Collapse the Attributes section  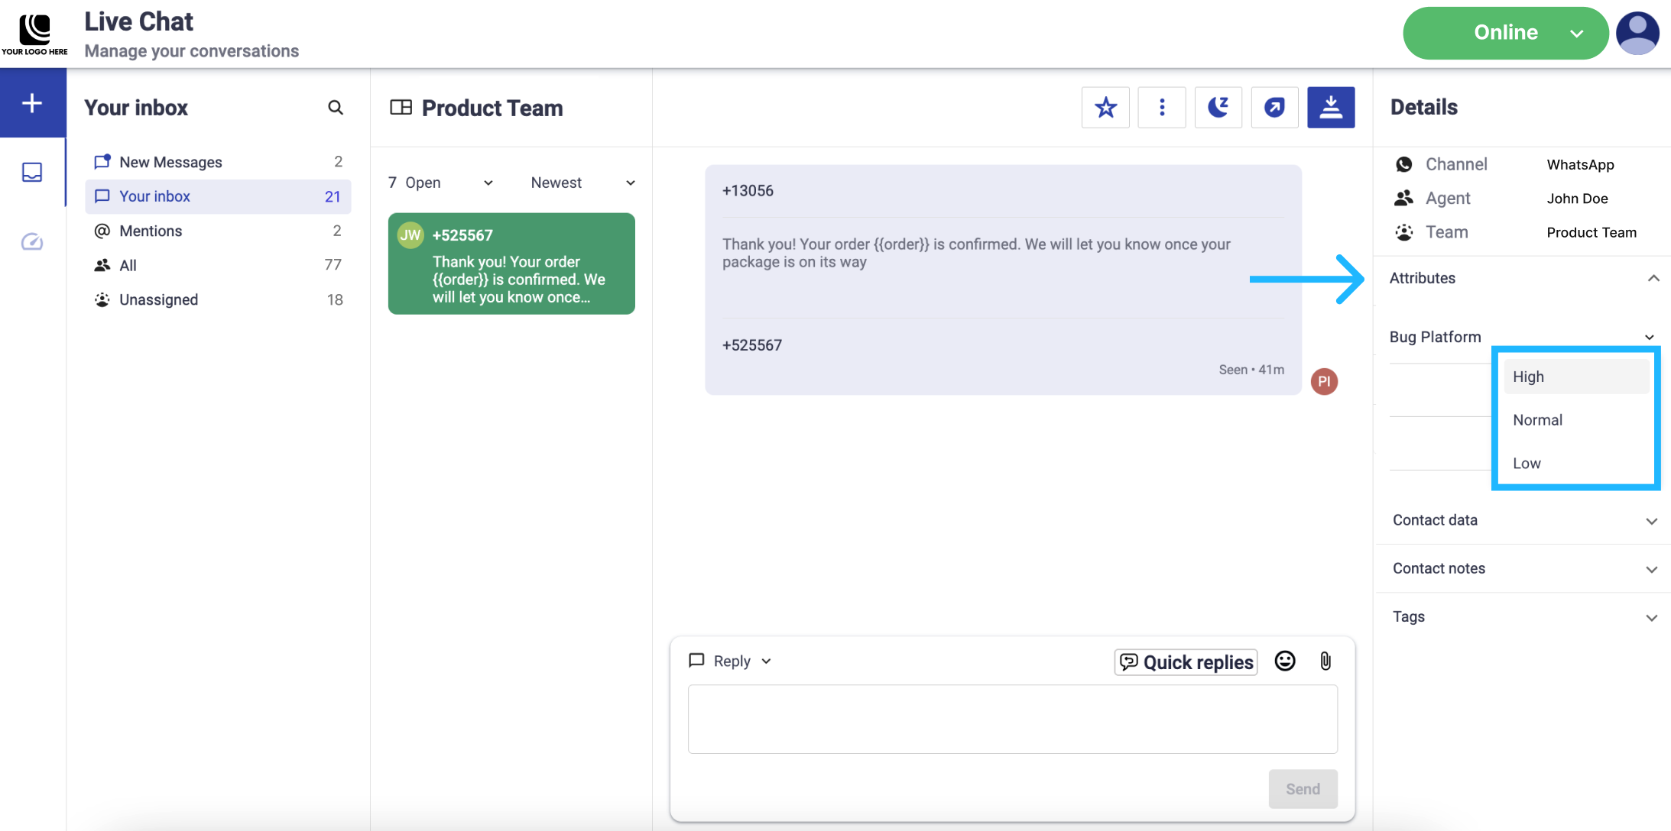[x=1653, y=278]
